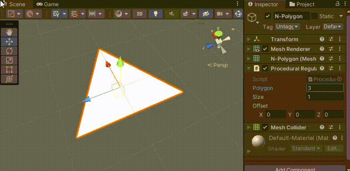The image size is (350, 171).
Task: Click the material Edit button
Action: 334,148
